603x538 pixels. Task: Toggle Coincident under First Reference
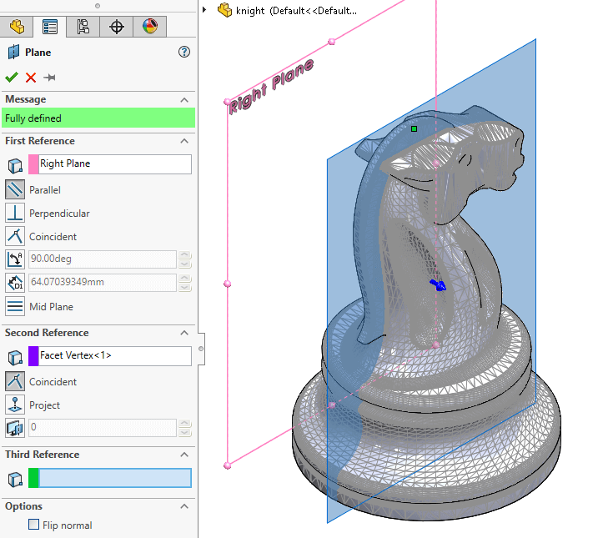tap(15, 236)
